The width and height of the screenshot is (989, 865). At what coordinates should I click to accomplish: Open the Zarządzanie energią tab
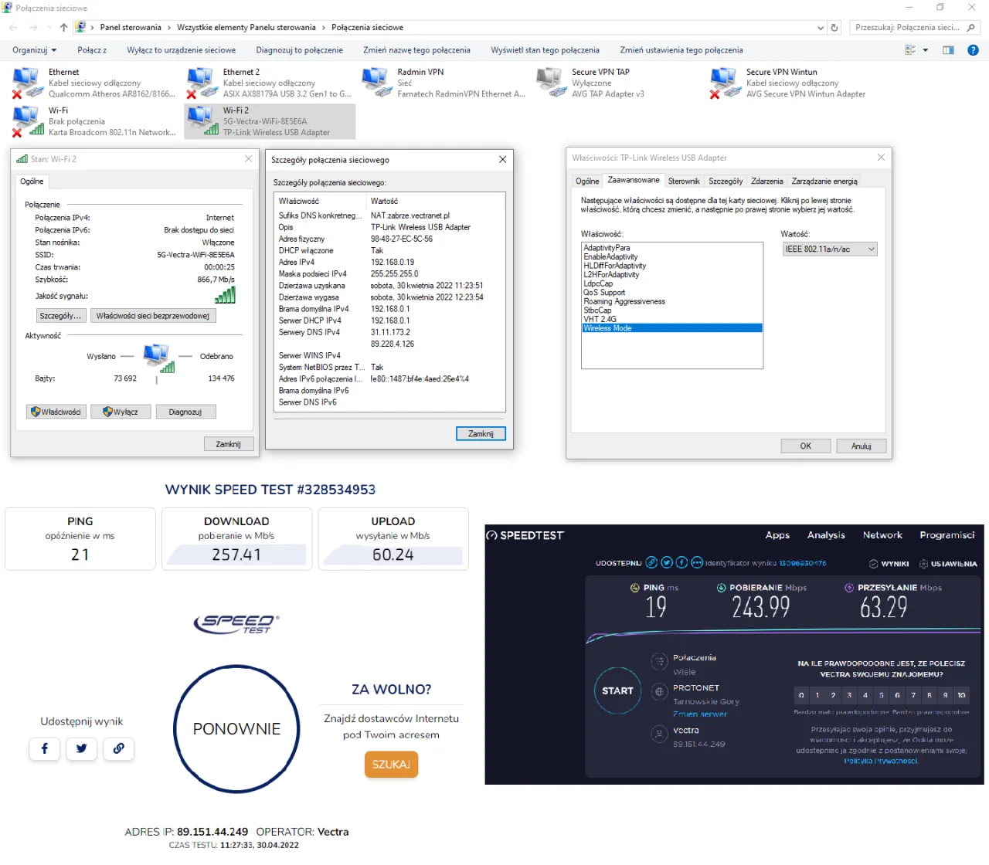pos(824,181)
